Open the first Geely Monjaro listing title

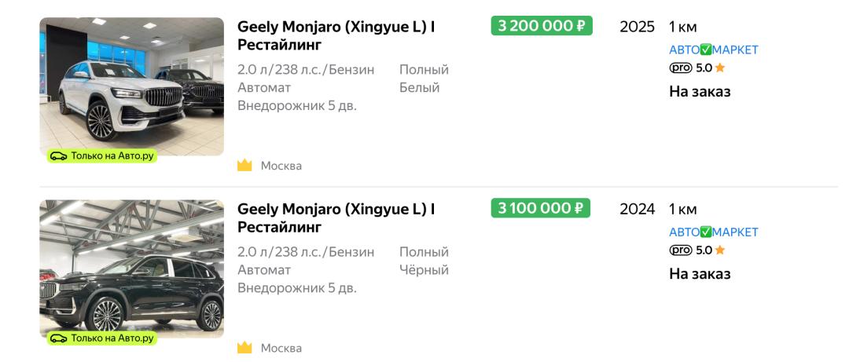click(336, 35)
